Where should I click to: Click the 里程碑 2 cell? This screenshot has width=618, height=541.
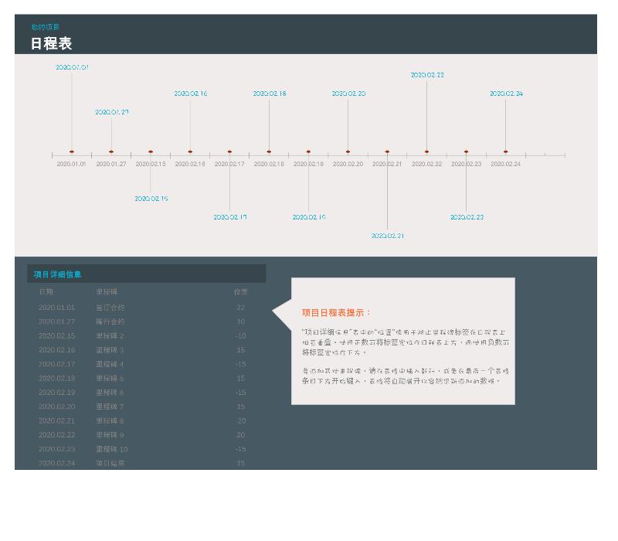(110, 336)
